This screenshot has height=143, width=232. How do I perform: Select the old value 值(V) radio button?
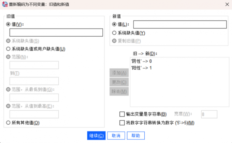pyautogui.click(x=9, y=24)
